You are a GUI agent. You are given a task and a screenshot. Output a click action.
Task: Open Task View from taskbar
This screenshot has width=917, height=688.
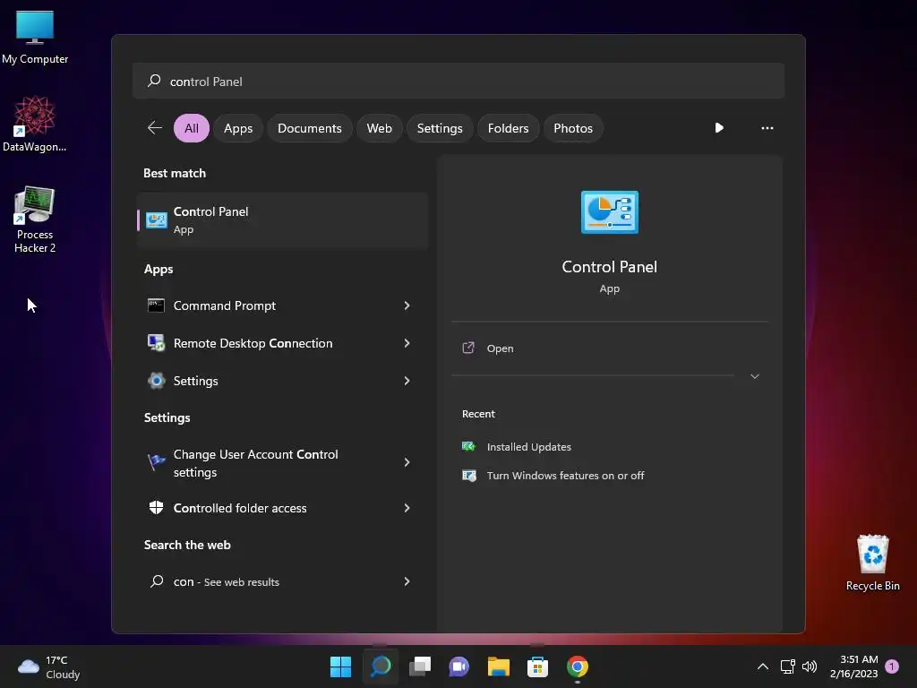pos(420,666)
